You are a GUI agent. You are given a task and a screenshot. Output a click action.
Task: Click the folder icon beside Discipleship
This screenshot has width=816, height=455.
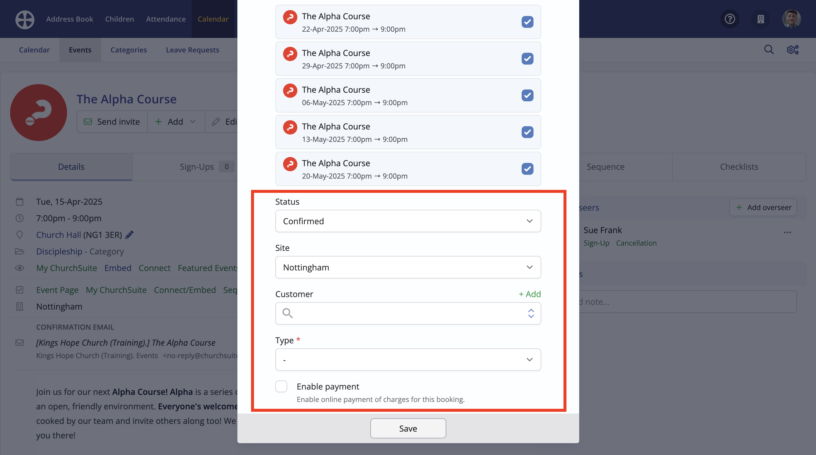pyautogui.click(x=20, y=251)
